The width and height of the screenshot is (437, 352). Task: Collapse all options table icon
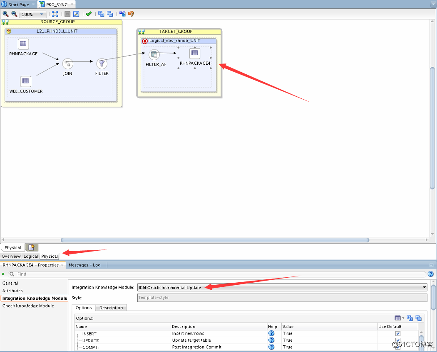pos(419,318)
